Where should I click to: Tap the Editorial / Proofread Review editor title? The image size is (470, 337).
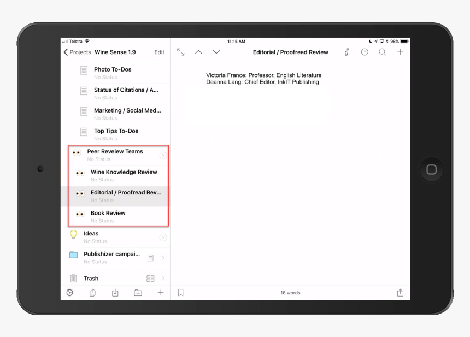[x=290, y=52]
